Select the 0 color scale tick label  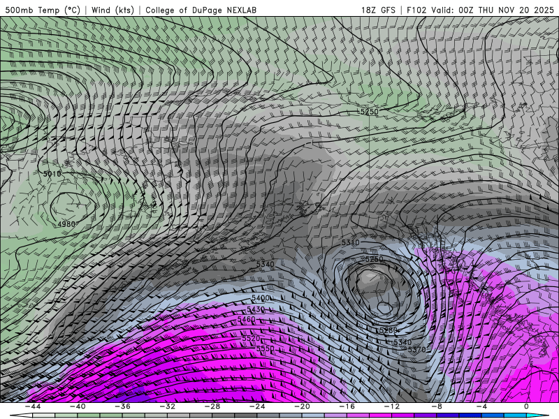coord(527,406)
